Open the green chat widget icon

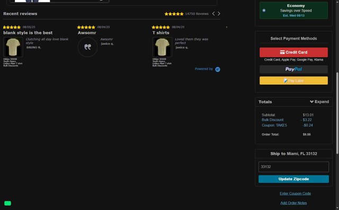tap(7, 203)
